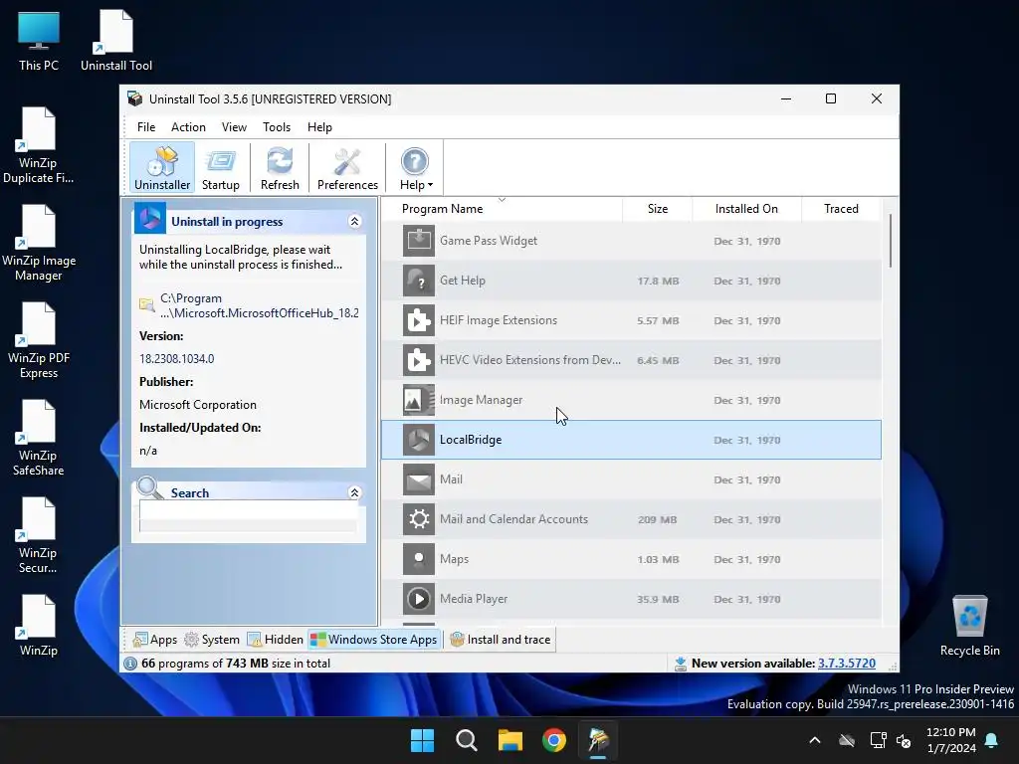Open the File menu
This screenshot has width=1019, height=764.
click(x=146, y=127)
